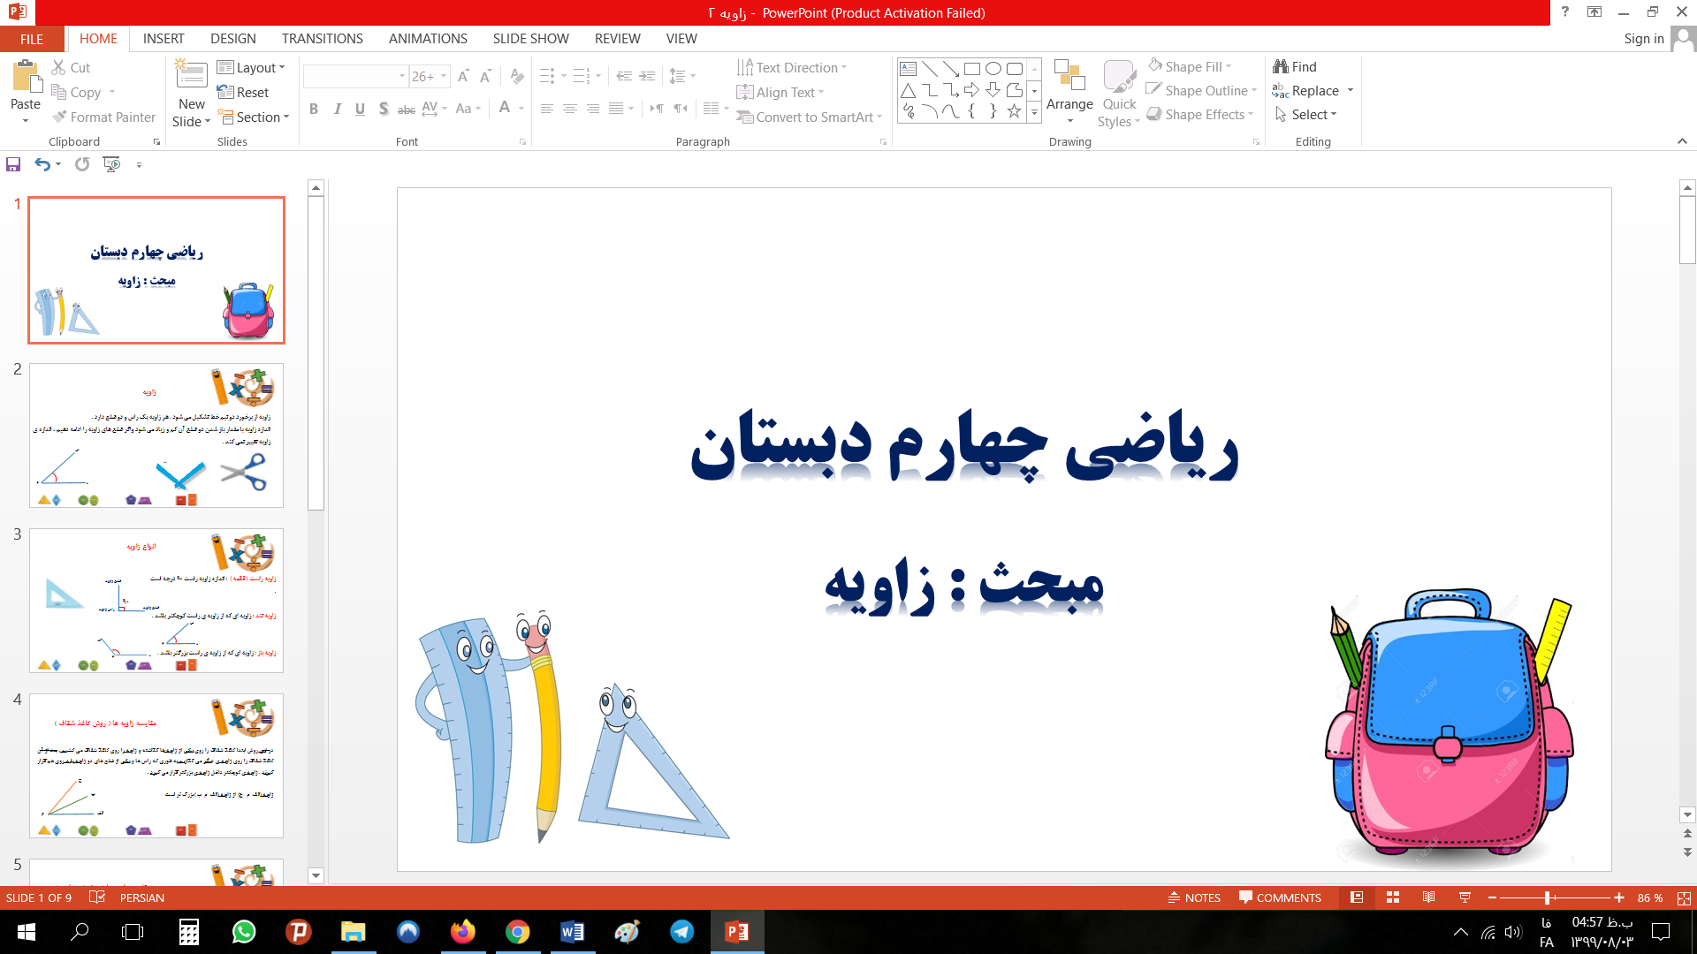Viewport: 1697px width, 954px height.
Task: Click the Undo arrow icon
Action: tap(42, 164)
